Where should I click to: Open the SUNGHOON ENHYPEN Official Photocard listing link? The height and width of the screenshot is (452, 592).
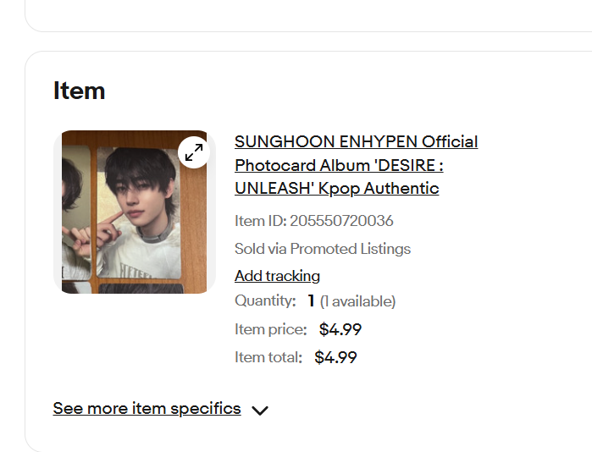point(356,165)
